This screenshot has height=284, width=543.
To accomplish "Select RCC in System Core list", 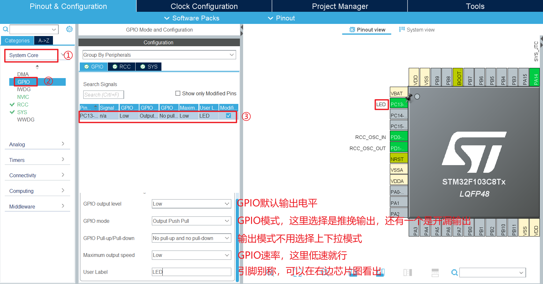I will (x=23, y=105).
